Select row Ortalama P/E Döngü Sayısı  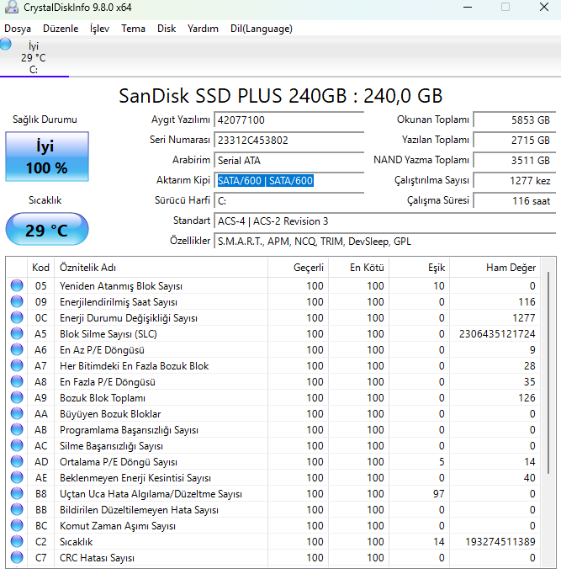(273, 461)
